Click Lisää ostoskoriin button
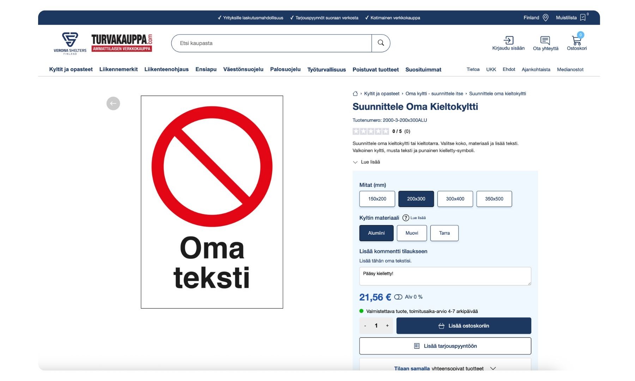Screen dimensions: 635x381 pyautogui.click(x=464, y=326)
